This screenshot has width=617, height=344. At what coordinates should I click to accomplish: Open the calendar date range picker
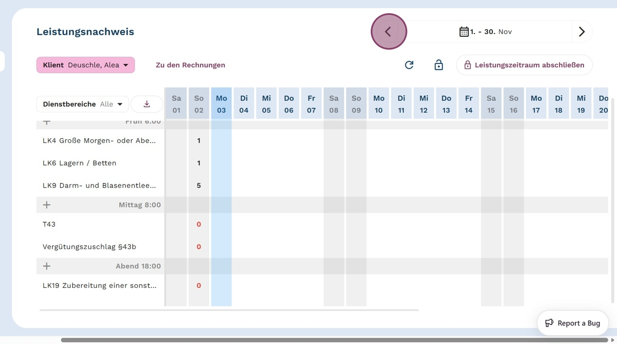[485, 31]
